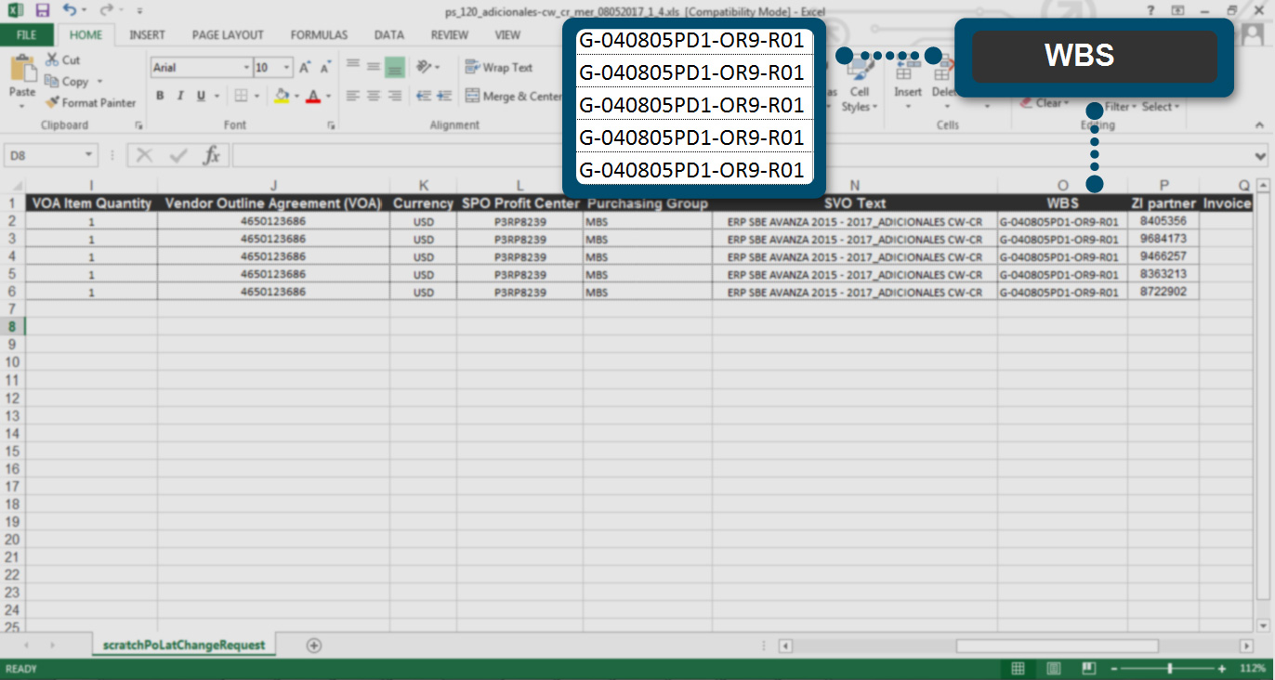1275x680 pixels.
Task: Click the zoom slider in the status bar
Action: 1169,669
